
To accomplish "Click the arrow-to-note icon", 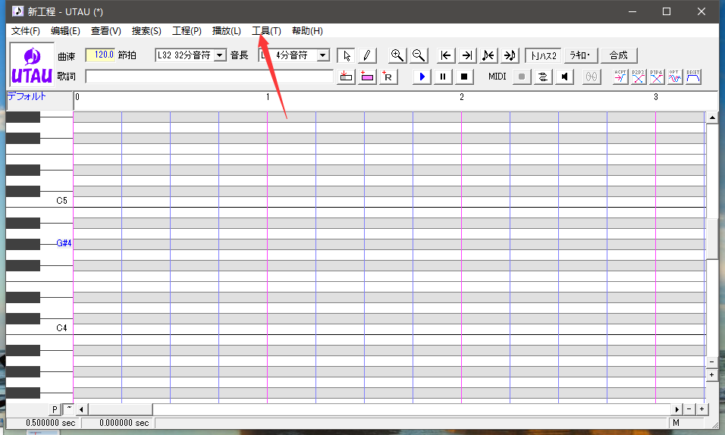I will pos(510,55).
